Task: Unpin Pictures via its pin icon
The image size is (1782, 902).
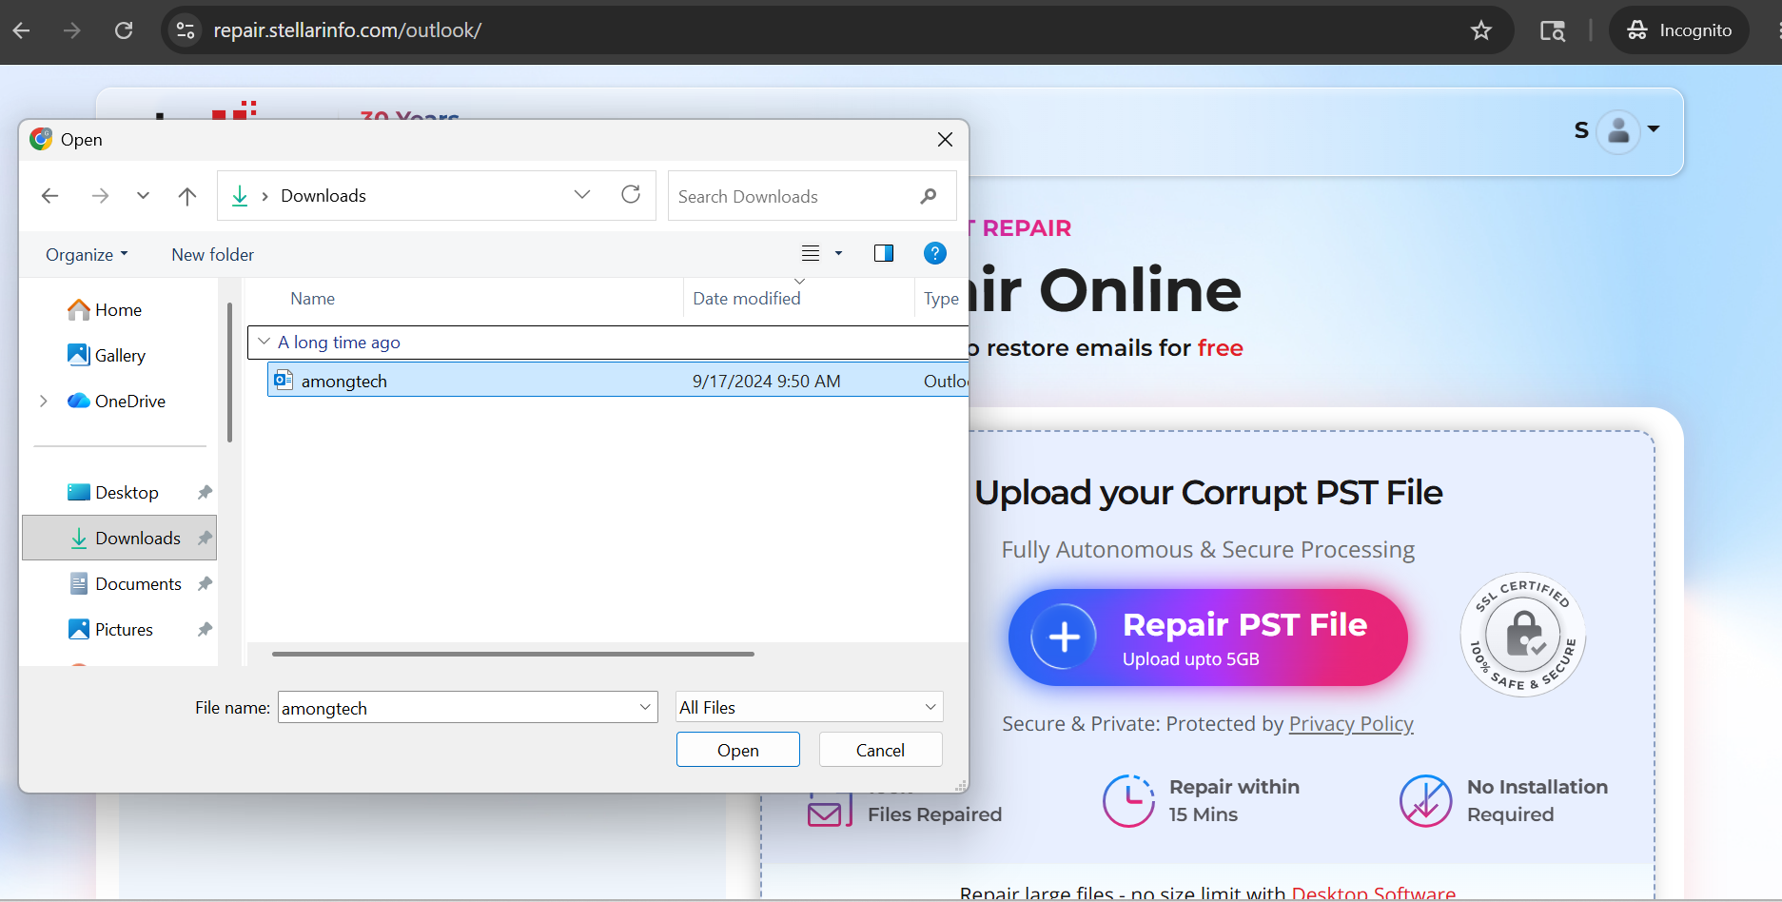Action: point(205,630)
